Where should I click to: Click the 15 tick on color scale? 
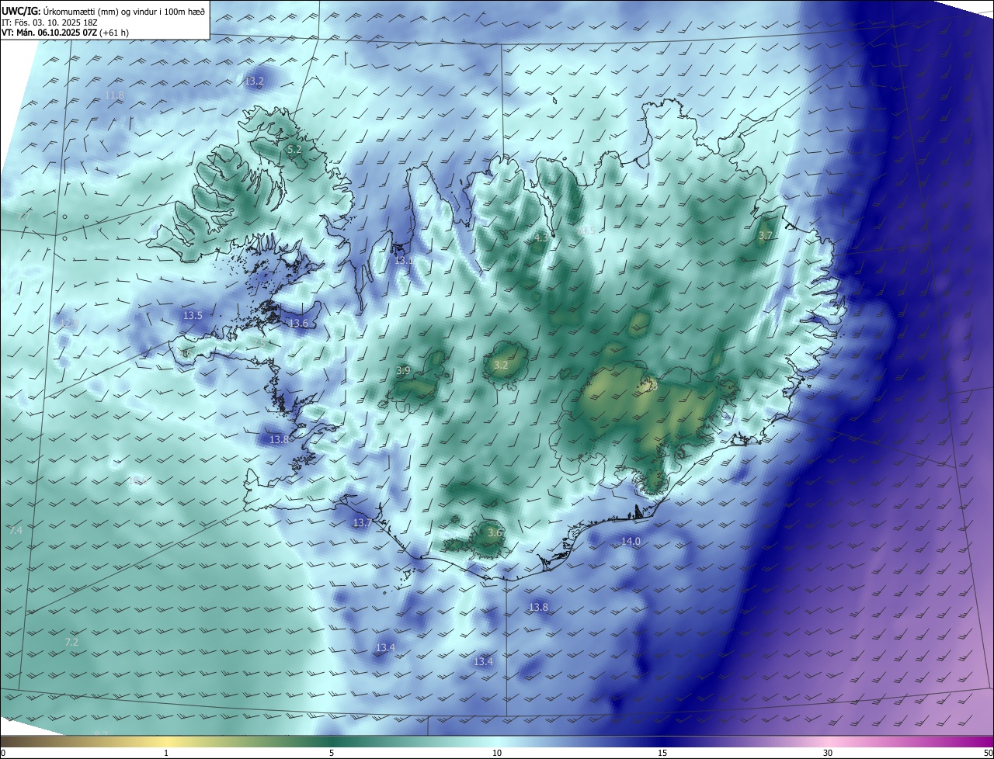[x=662, y=753]
